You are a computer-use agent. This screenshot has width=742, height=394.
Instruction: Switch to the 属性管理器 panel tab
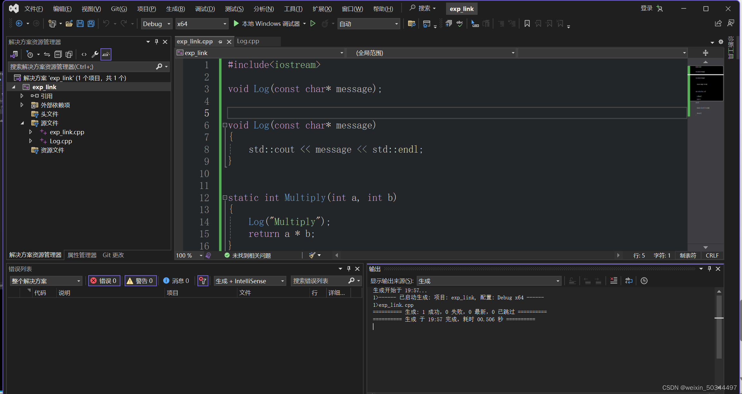(82, 255)
